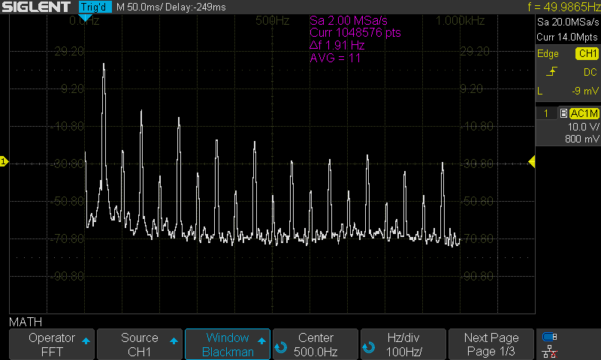
Task: Click the Sa 20.0MSa/s sample rate text
Action: tap(568, 22)
